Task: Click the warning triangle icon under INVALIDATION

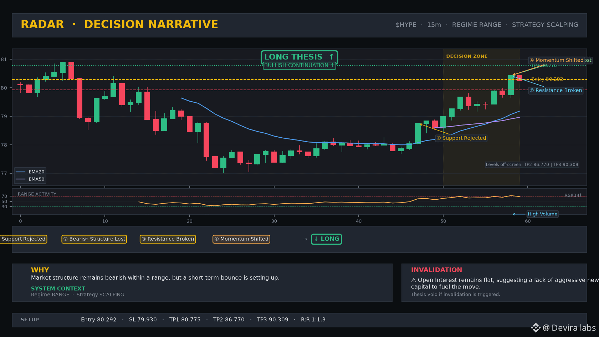Action: 414,280
